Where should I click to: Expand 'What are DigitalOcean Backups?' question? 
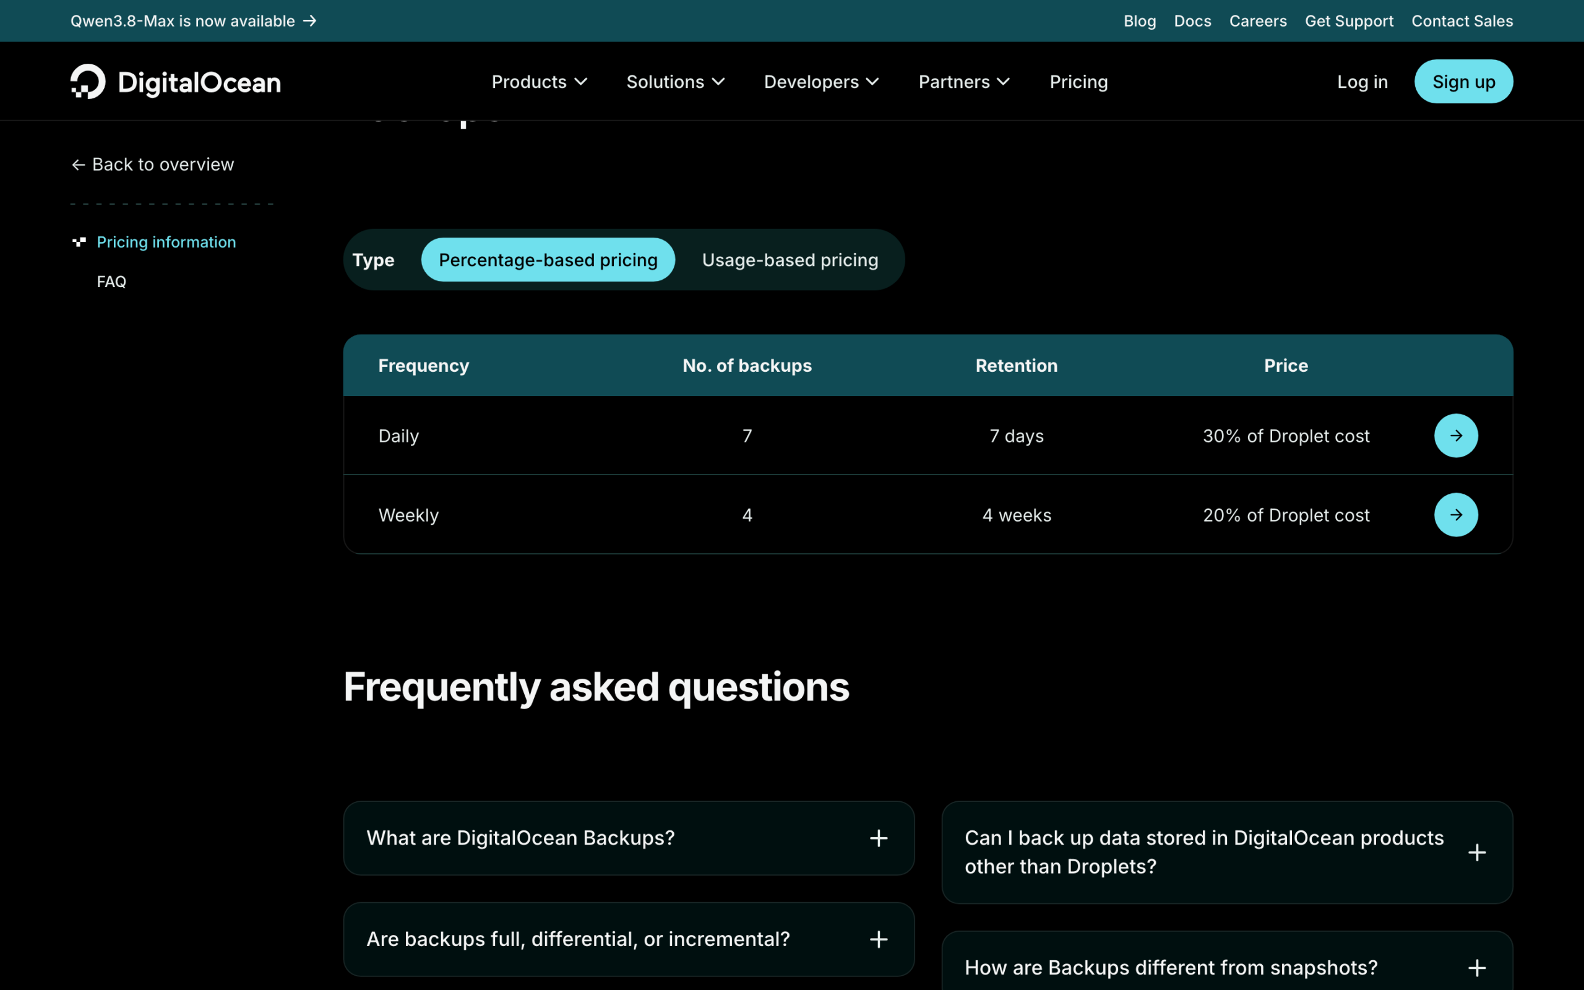629,838
